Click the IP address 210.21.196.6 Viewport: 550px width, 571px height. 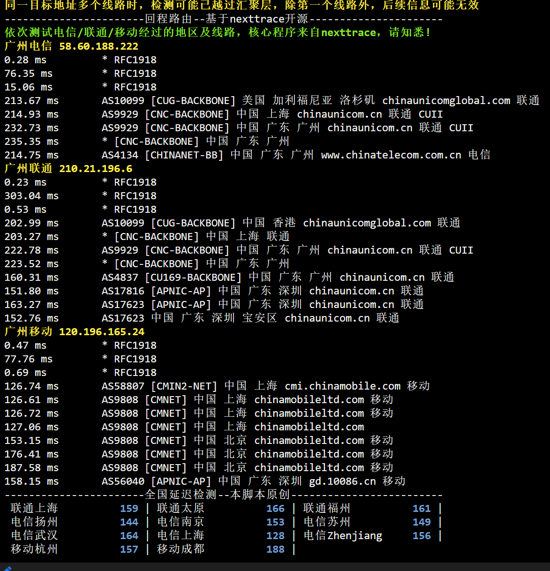click(x=96, y=169)
